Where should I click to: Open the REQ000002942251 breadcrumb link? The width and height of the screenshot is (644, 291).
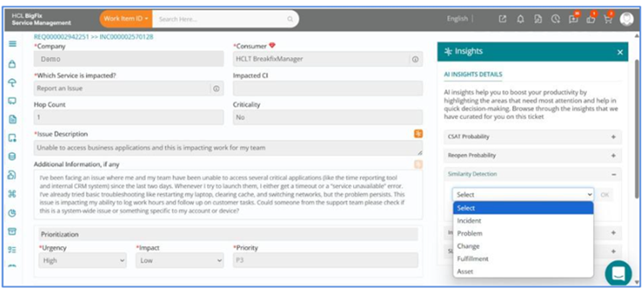tap(61, 37)
